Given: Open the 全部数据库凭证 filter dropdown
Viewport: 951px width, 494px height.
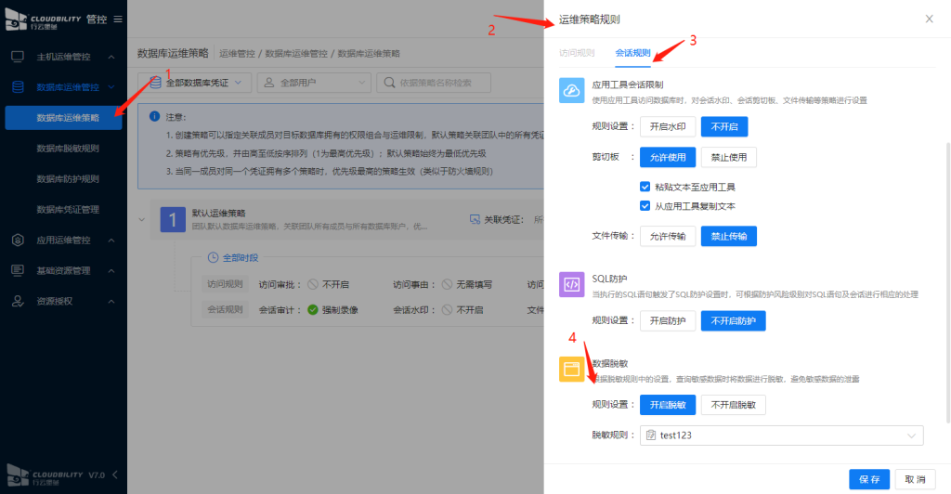Looking at the screenshot, I should 195,84.
